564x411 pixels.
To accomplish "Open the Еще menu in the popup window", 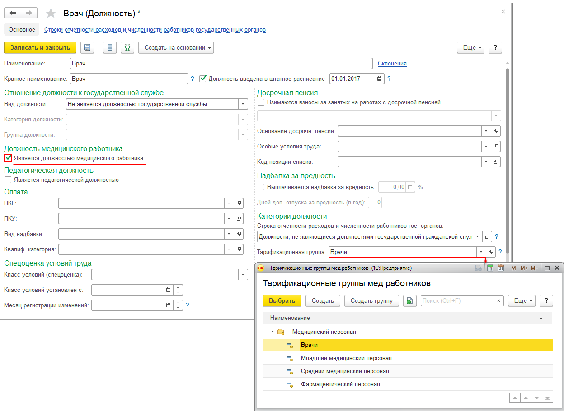I will tap(522, 301).
